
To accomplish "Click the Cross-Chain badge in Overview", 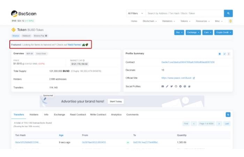I will pos(41,54).
